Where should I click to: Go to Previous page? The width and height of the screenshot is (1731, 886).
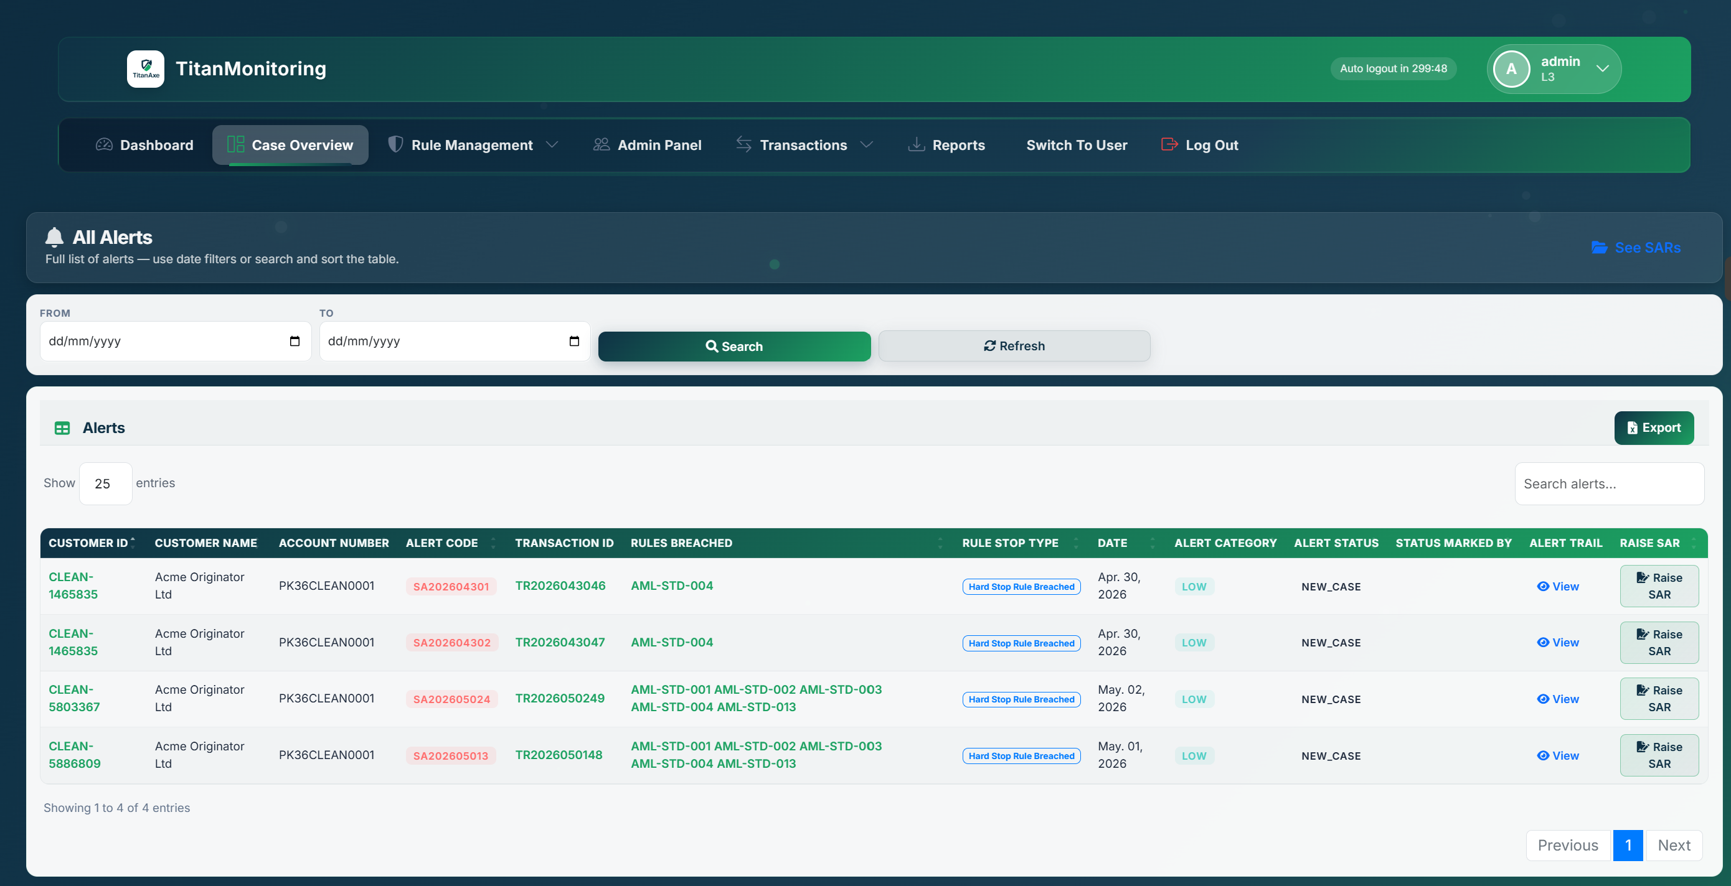click(1568, 845)
